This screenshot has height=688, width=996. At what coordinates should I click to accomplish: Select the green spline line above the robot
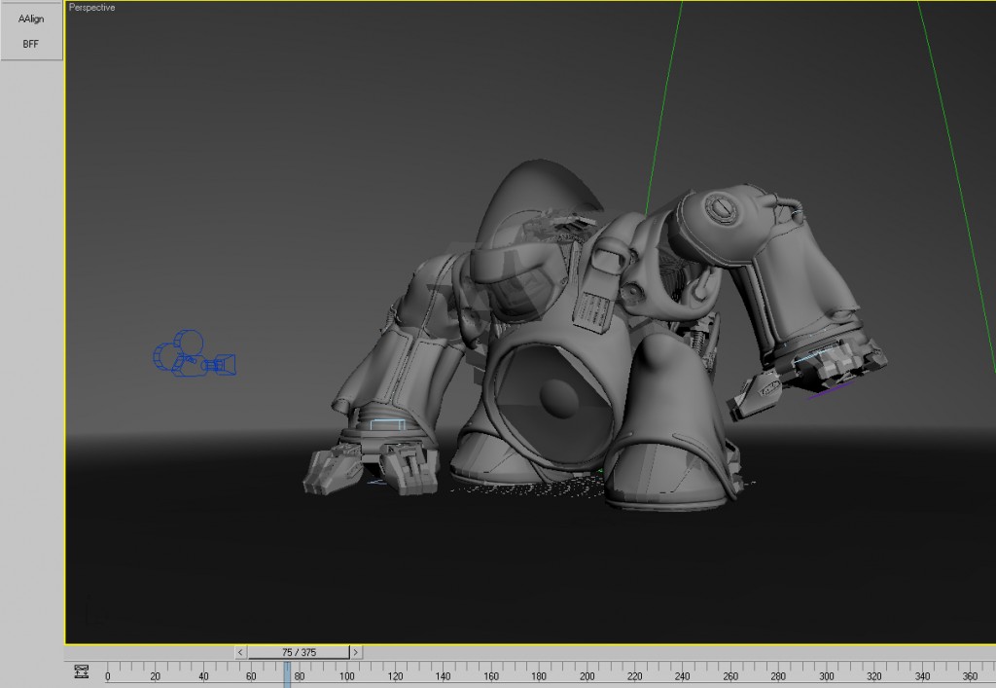(x=661, y=107)
